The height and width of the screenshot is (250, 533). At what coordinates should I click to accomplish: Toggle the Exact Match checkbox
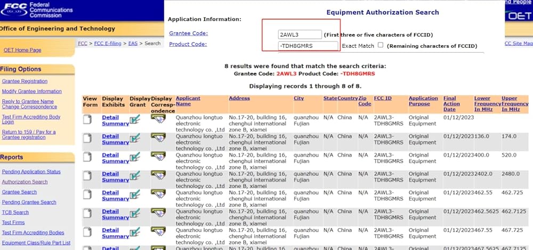pyautogui.click(x=380, y=45)
